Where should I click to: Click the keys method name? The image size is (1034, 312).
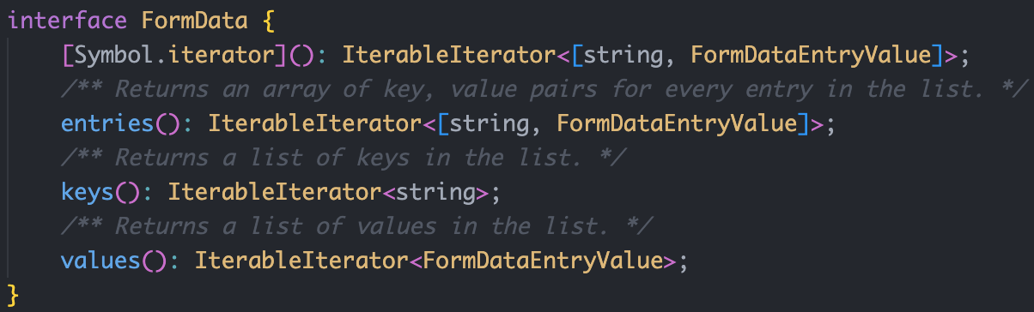(x=88, y=192)
